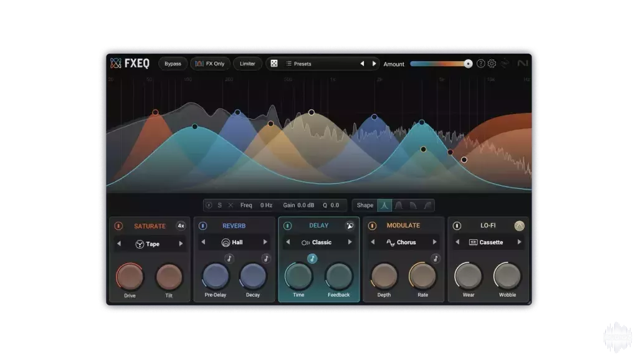Delete band with the X icon
This screenshot has height=359, width=638.
click(x=231, y=205)
